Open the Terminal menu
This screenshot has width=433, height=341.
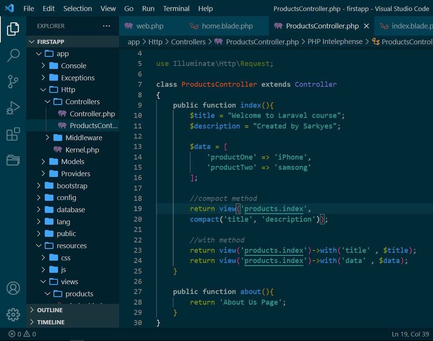click(x=176, y=9)
